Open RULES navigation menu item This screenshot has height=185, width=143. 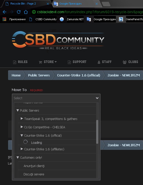click(x=20, y=62)
